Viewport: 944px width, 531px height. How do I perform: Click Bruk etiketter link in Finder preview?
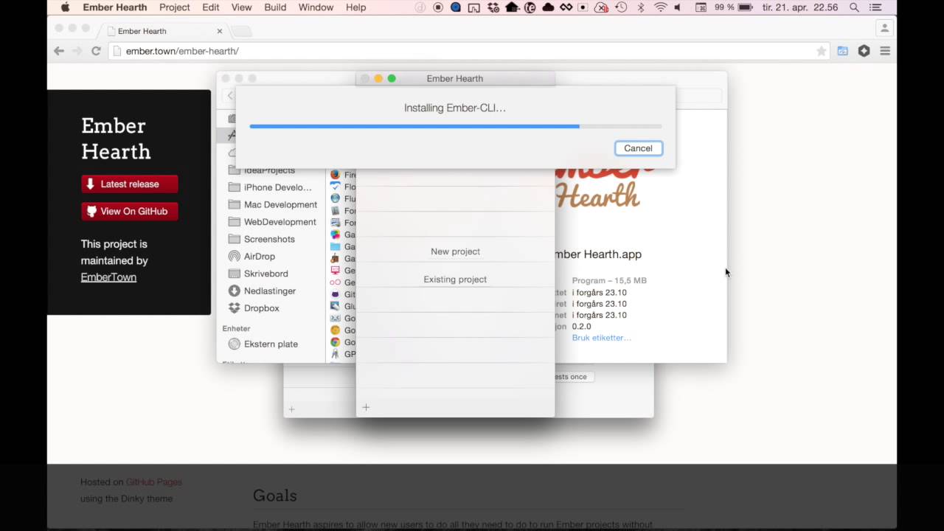pyautogui.click(x=601, y=338)
